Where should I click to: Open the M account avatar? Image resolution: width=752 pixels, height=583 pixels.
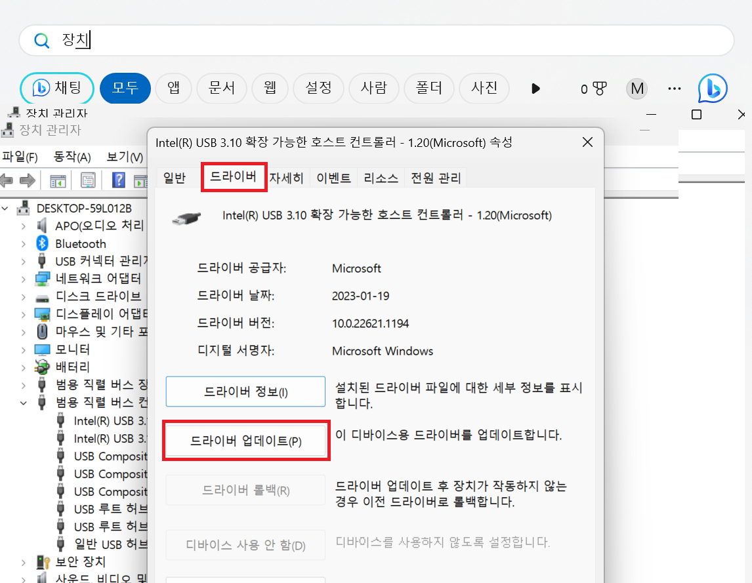637,89
